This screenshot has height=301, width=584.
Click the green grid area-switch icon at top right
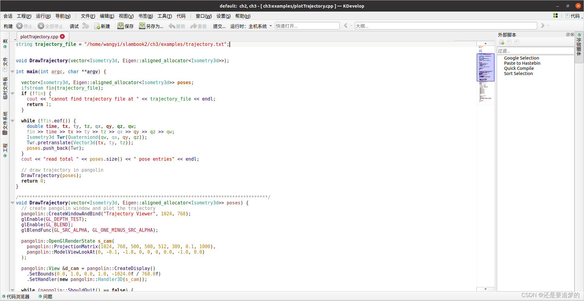click(x=555, y=16)
